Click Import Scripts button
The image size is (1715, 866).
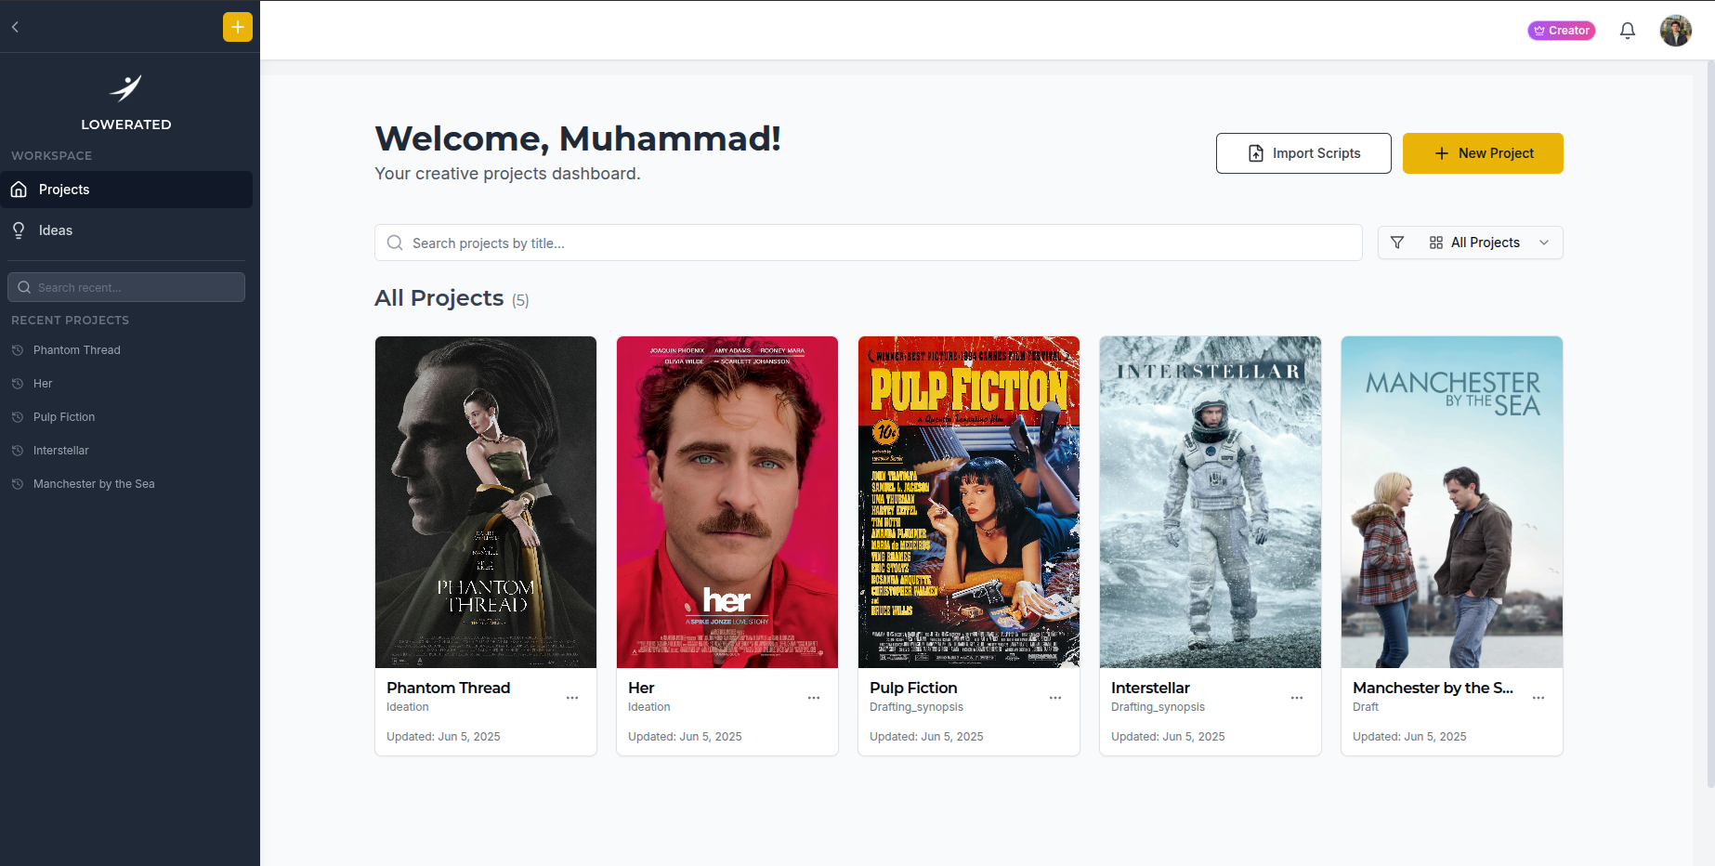click(1303, 153)
